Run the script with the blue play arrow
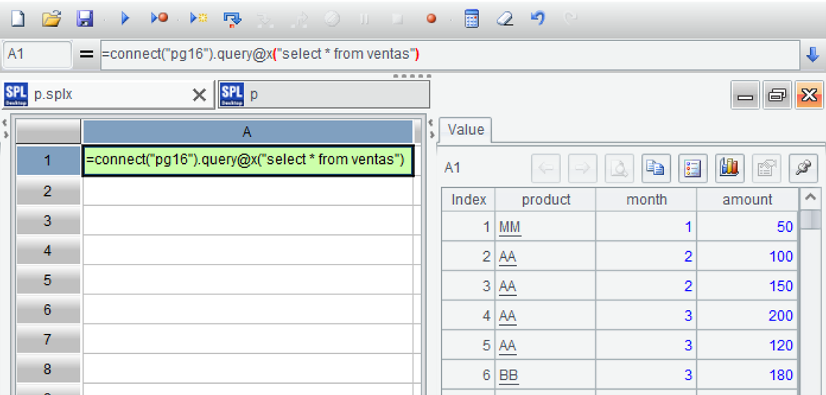The image size is (826, 395). (125, 19)
